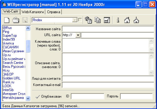Click the globe with checkmark register icon
The width and height of the screenshot is (157, 109).
tap(88, 20)
